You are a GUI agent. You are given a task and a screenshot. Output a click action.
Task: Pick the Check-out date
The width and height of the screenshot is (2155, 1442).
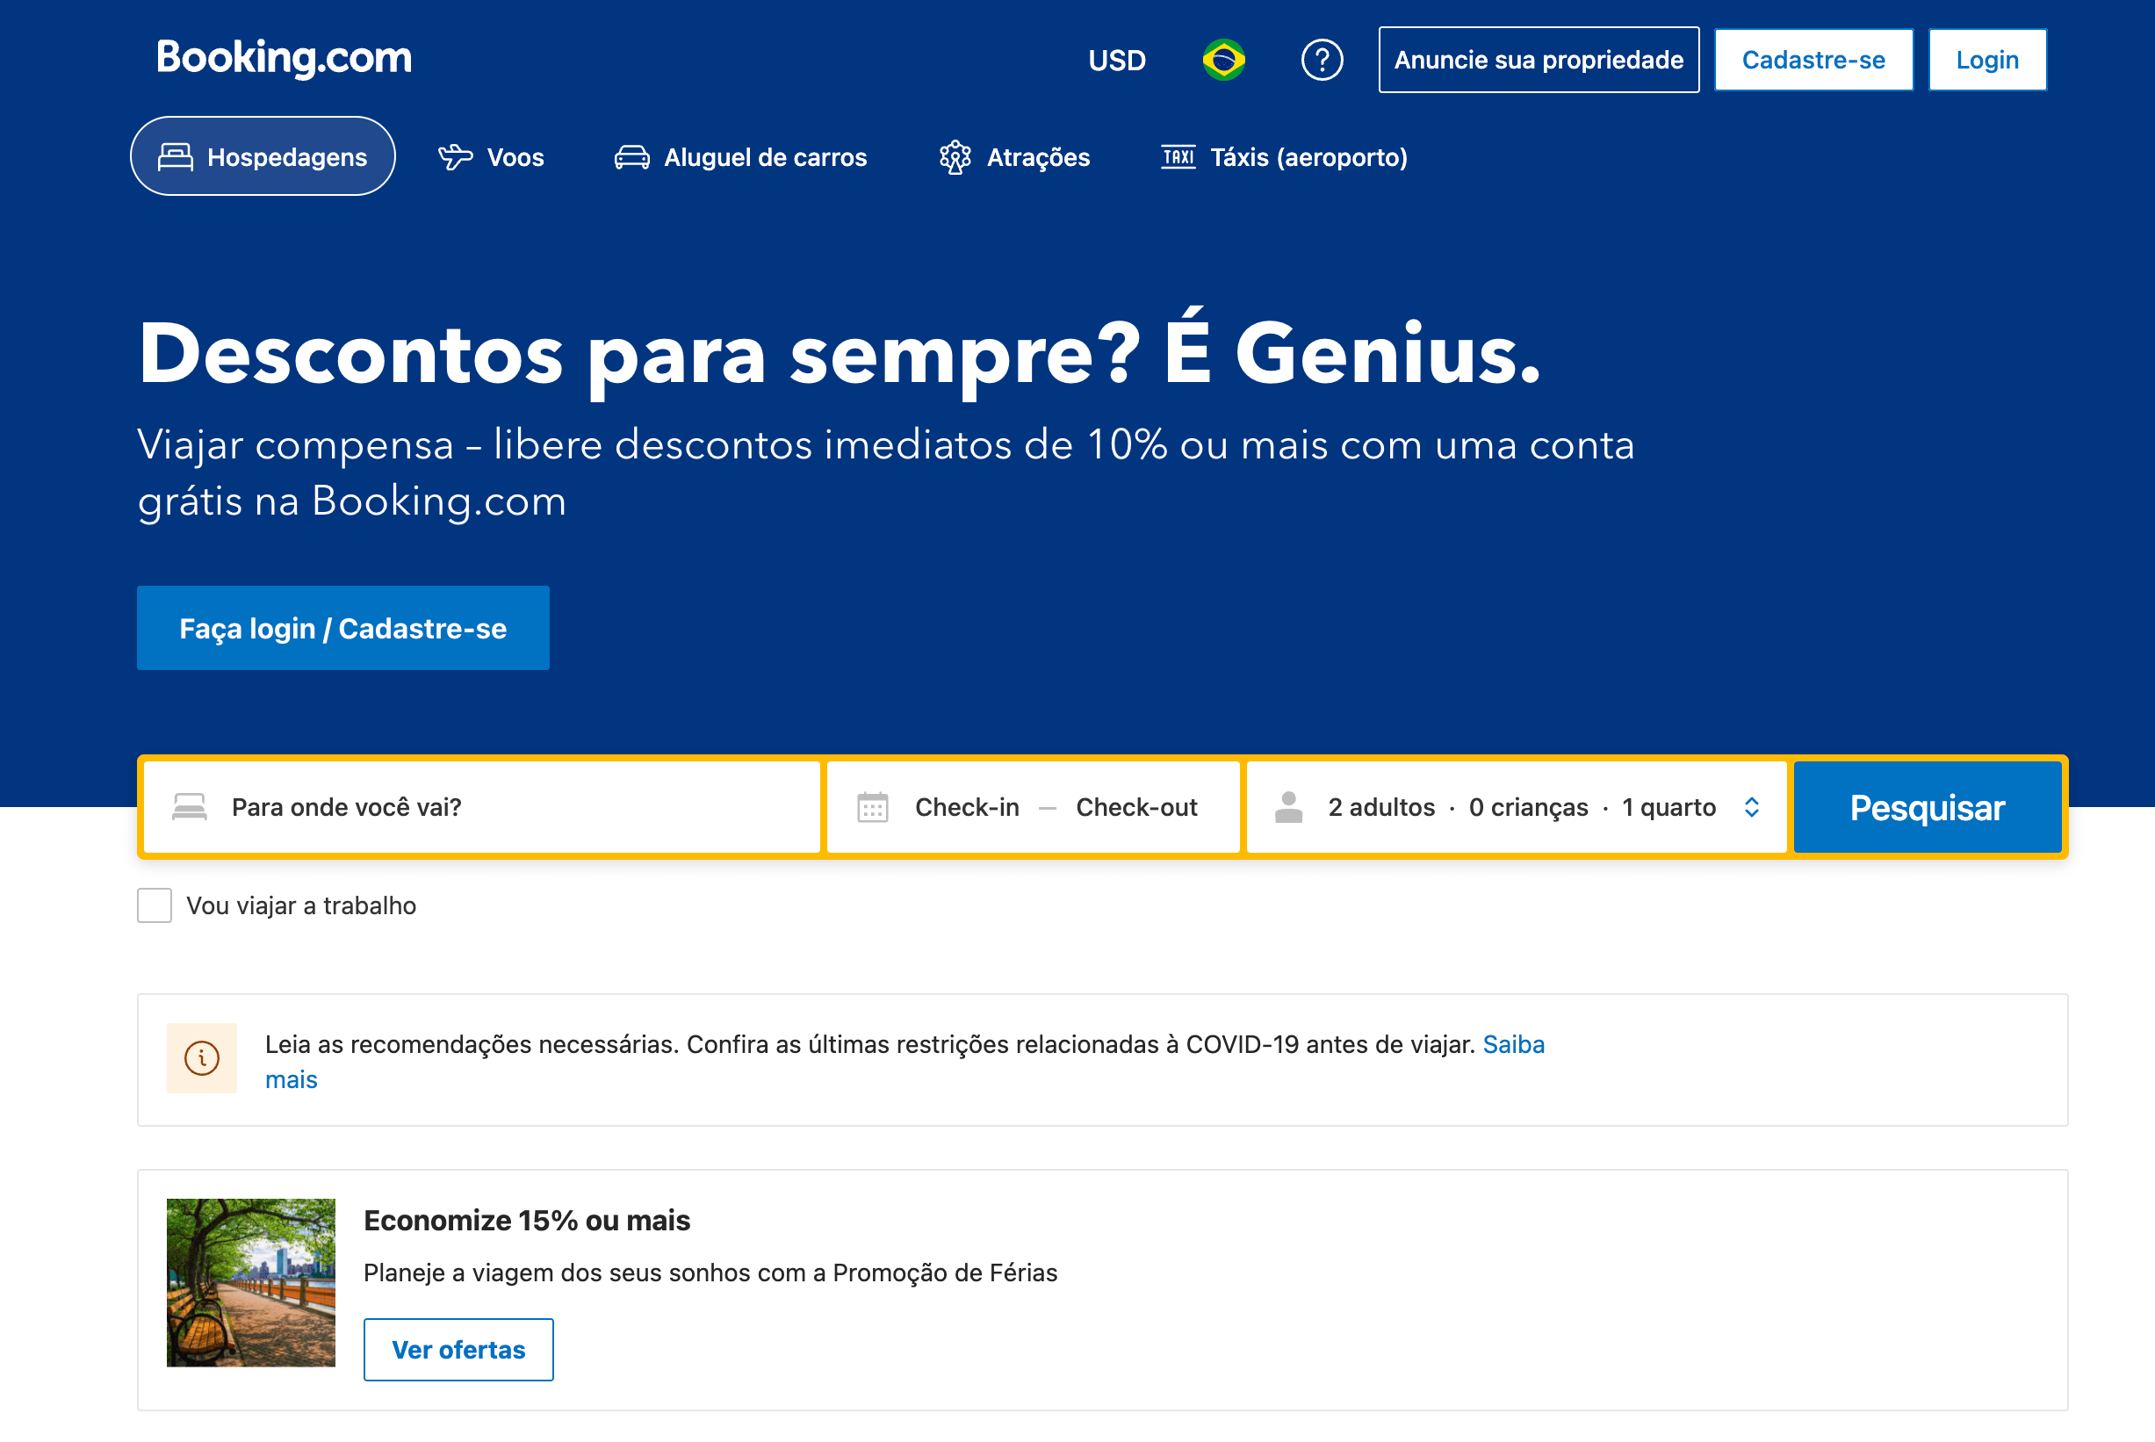(x=1136, y=806)
